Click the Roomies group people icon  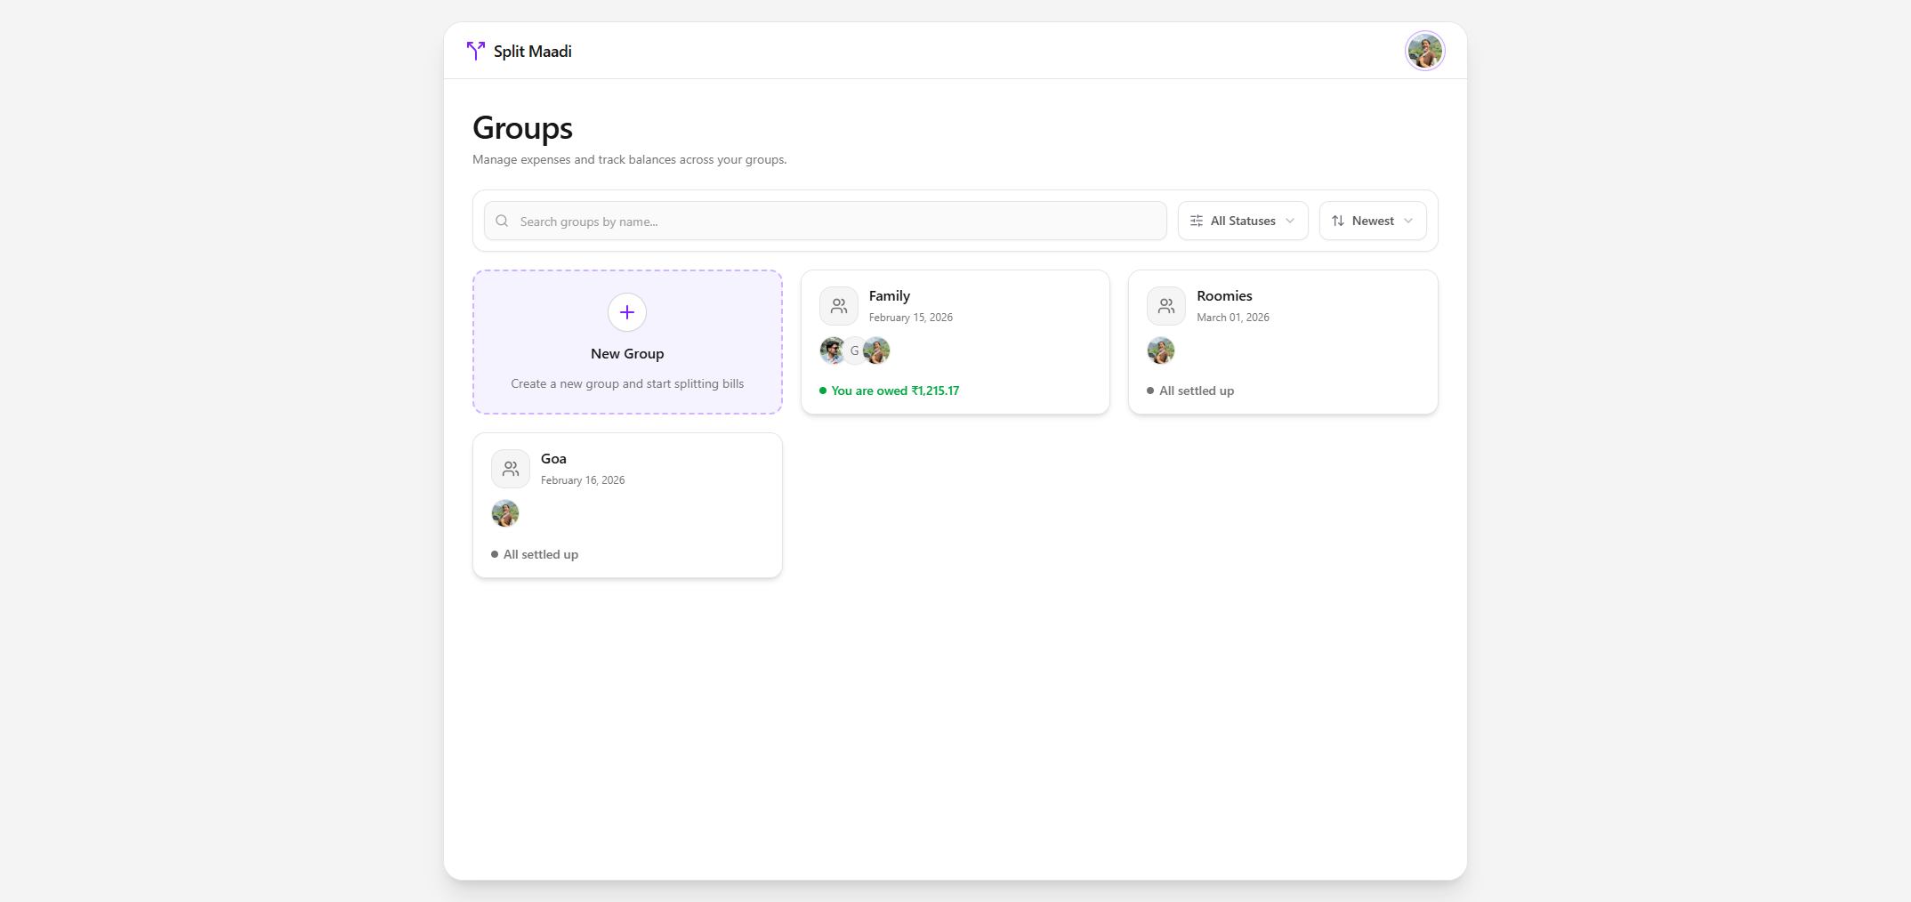click(1165, 306)
